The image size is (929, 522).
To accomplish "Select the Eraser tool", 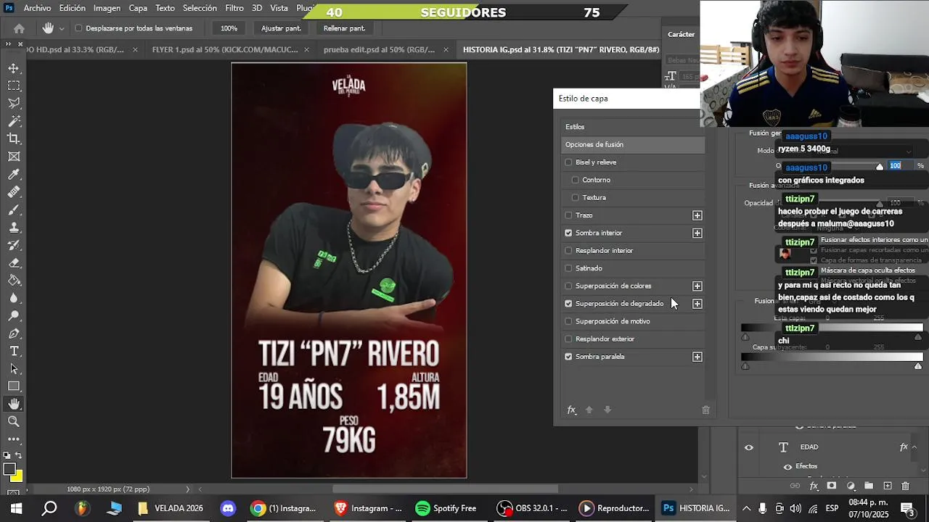I will pyautogui.click(x=14, y=262).
